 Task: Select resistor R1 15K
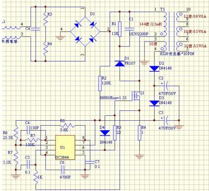point(120,29)
